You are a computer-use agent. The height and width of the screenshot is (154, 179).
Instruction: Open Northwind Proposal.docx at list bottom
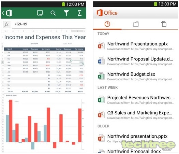click(134, 151)
